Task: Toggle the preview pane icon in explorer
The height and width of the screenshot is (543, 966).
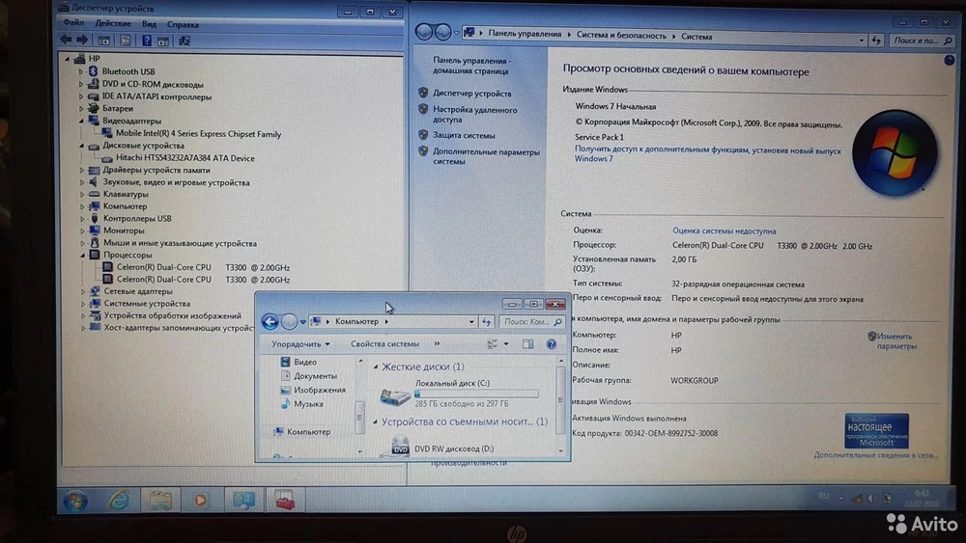Action: [528, 344]
